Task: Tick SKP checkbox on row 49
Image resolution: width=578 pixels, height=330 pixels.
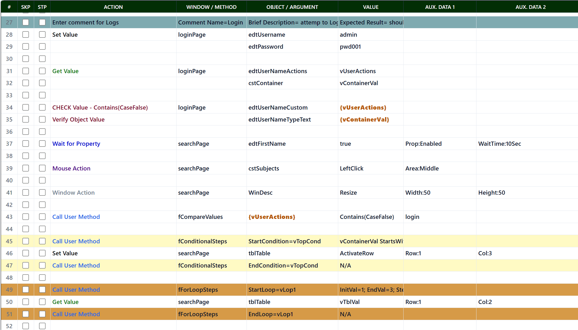Action: (26, 289)
